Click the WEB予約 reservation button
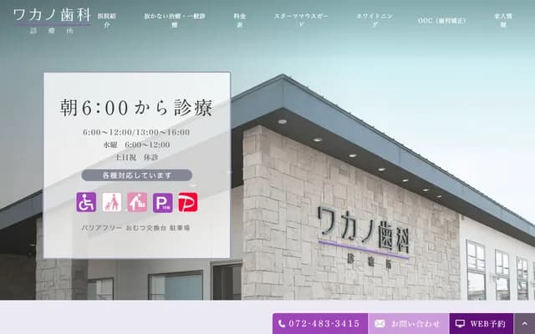Screen dimensions: 535x334 (x=481, y=324)
